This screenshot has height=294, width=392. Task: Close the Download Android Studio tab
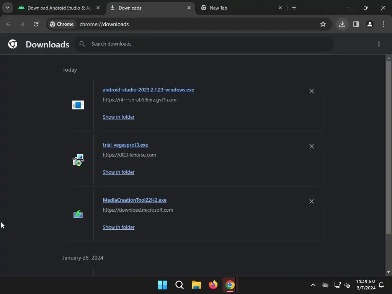pyautogui.click(x=98, y=8)
